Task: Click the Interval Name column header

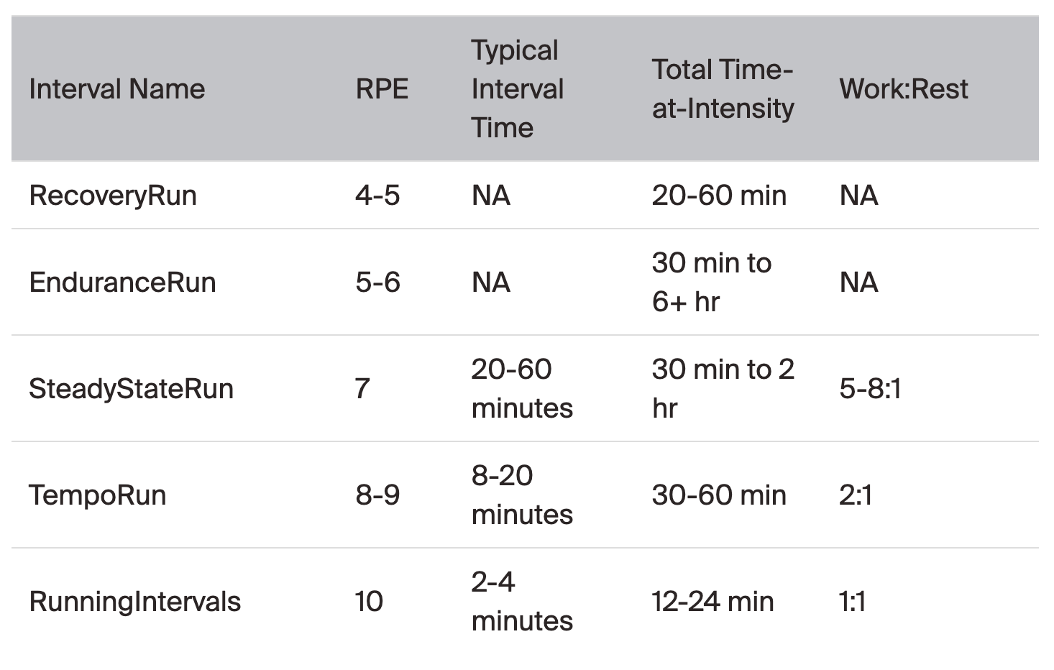Action: coord(117,89)
